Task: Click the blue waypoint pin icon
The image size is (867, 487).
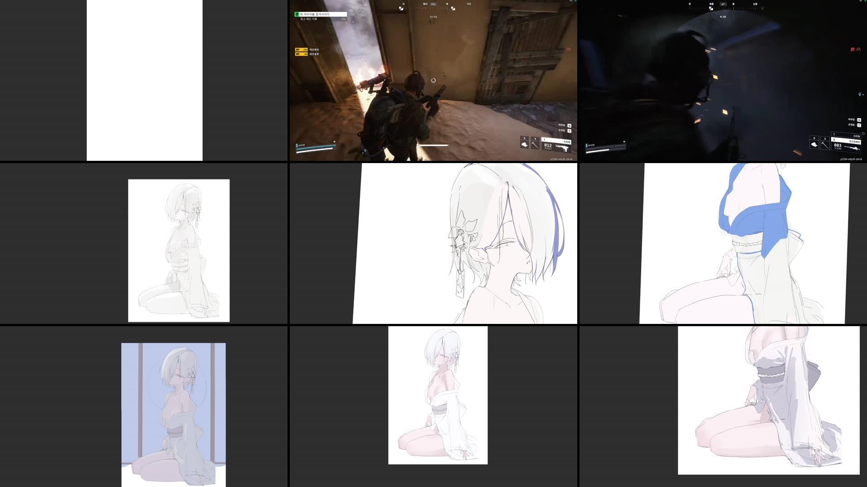Action: (860, 94)
